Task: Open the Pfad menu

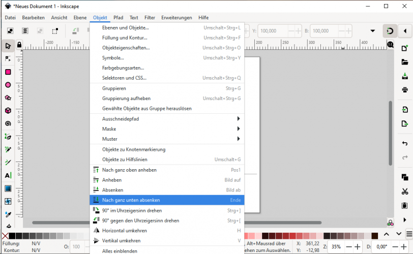Action: pyautogui.click(x=119, y=18)
